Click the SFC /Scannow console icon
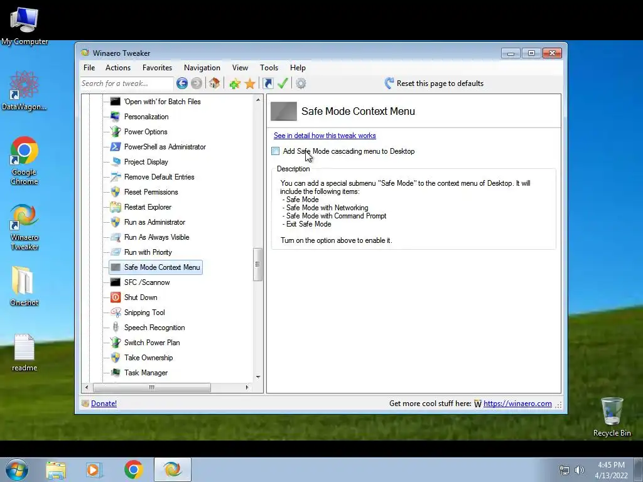Viewport: 643px width, 482px height. [116, 282]
